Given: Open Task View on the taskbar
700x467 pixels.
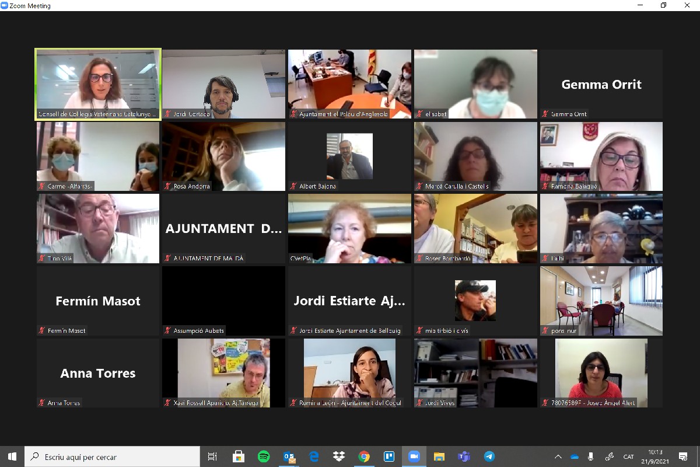Looking at the screenshot, I should pyautogui.click(x=212, y=456).
